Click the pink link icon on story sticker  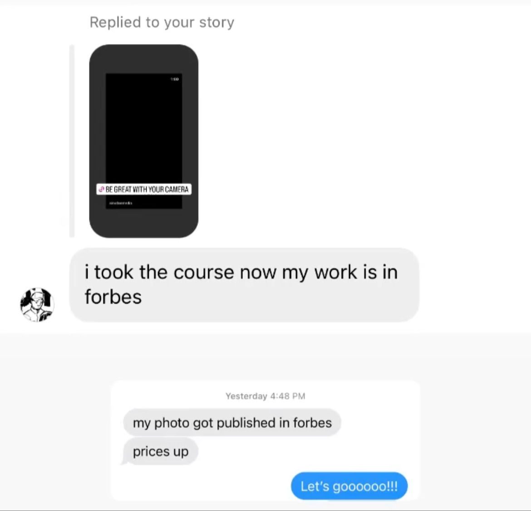(x=101, y=189)
